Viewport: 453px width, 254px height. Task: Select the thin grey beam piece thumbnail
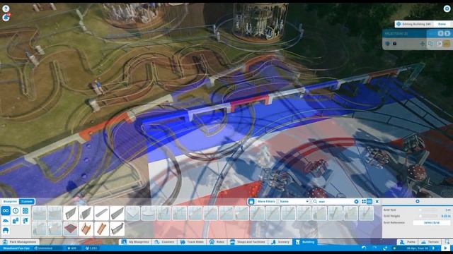click(102, 213)
